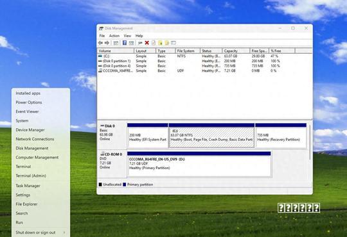Select the 200 MB EFI System Partition block
The image size is (347, 237).
point(148,136)
